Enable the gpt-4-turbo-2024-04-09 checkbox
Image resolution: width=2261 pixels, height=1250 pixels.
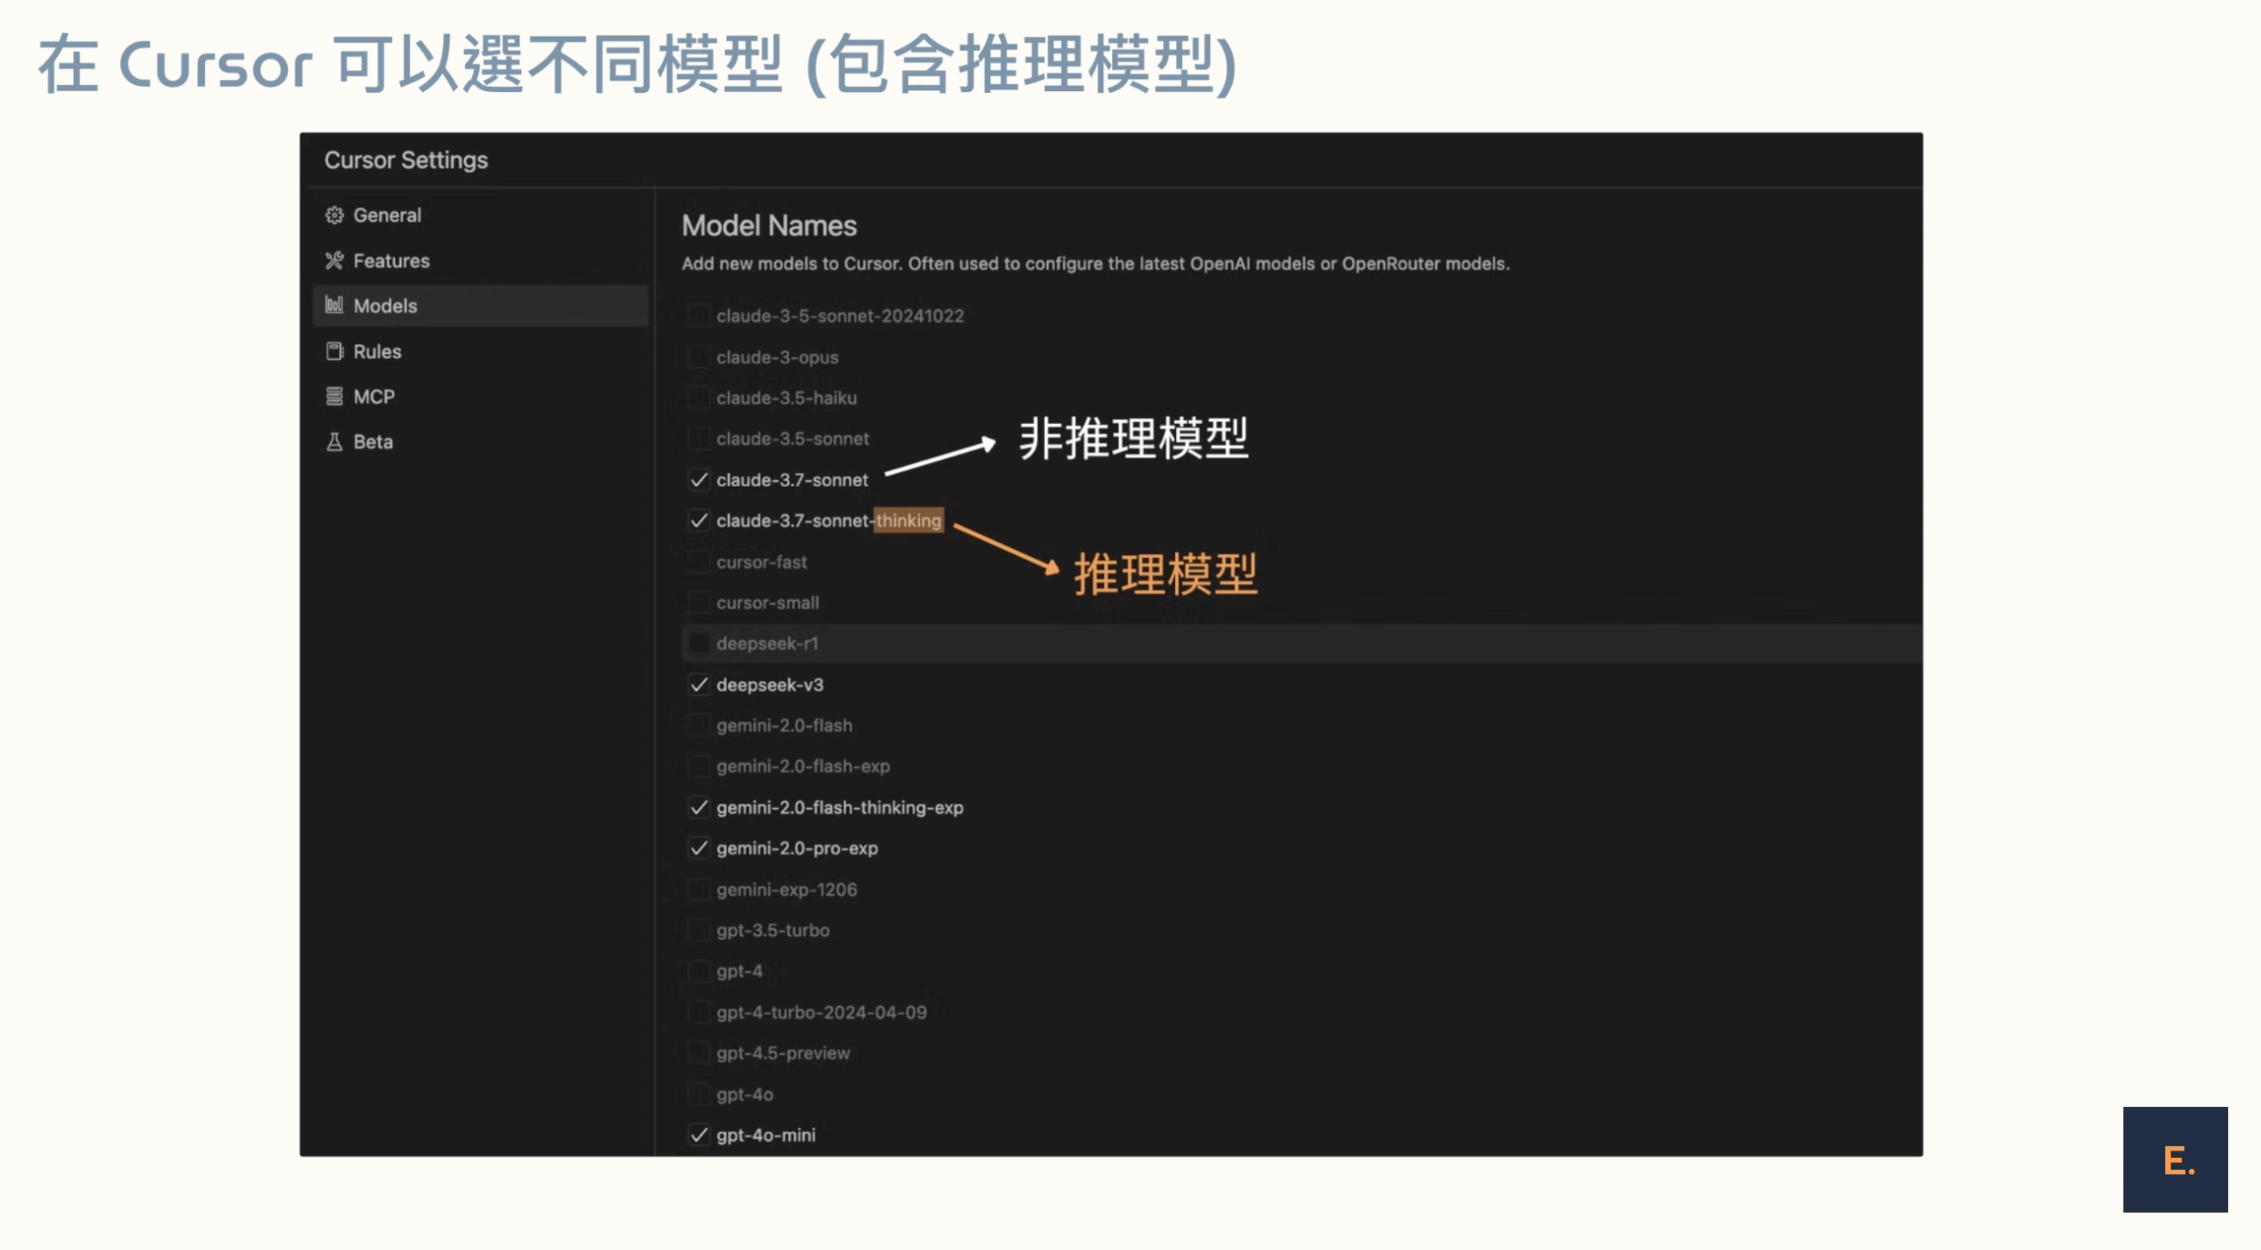click(699, 1012)
